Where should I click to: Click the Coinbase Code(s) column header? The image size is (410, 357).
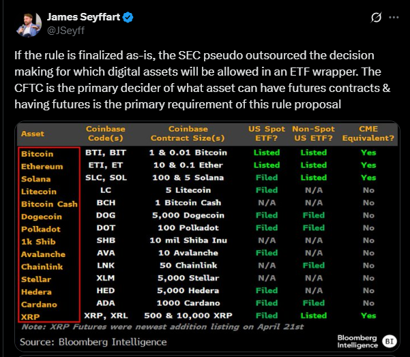click(106, 134)
